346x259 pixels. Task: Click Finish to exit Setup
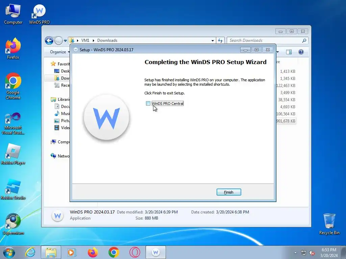229,192
